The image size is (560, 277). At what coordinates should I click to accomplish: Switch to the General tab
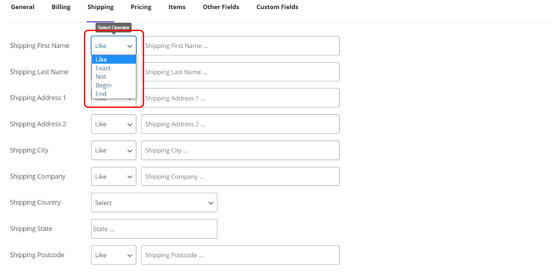point(23,7)
